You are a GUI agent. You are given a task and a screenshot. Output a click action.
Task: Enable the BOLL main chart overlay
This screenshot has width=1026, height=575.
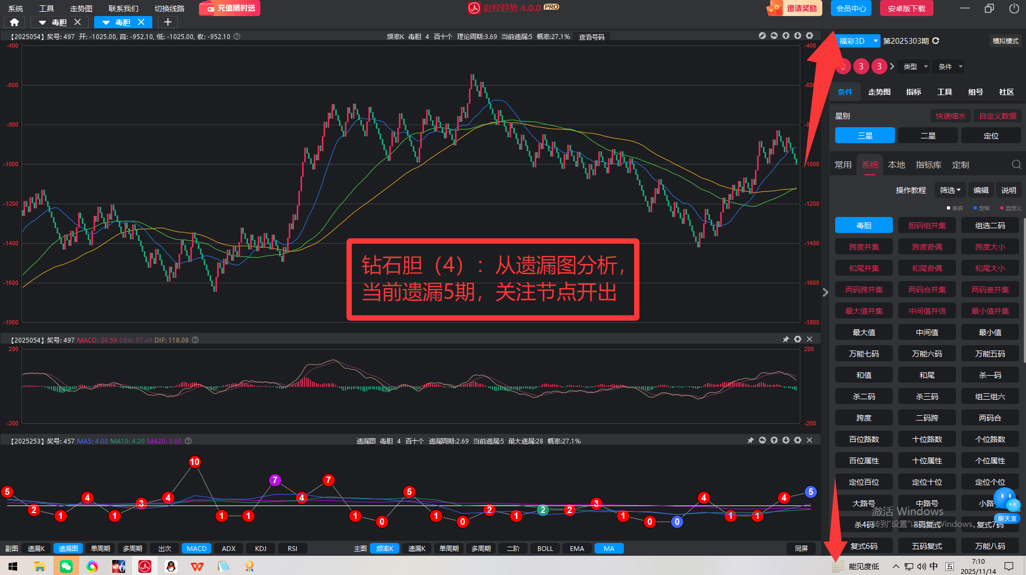(545, 548)
